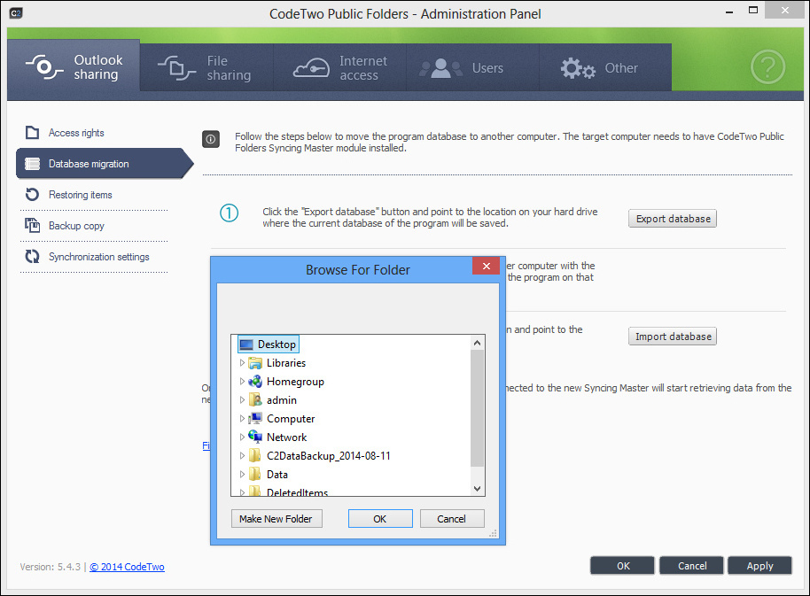Viewport: 810px width, 596px height.
Task: Click the Outlook sharing tab icon
Action: (x=44, y=67)
